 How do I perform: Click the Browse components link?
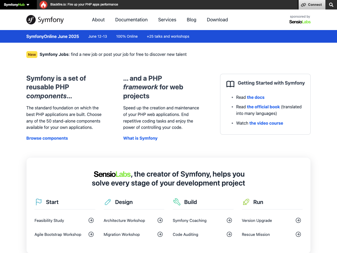pyautogui.click(x=47, y=138)
